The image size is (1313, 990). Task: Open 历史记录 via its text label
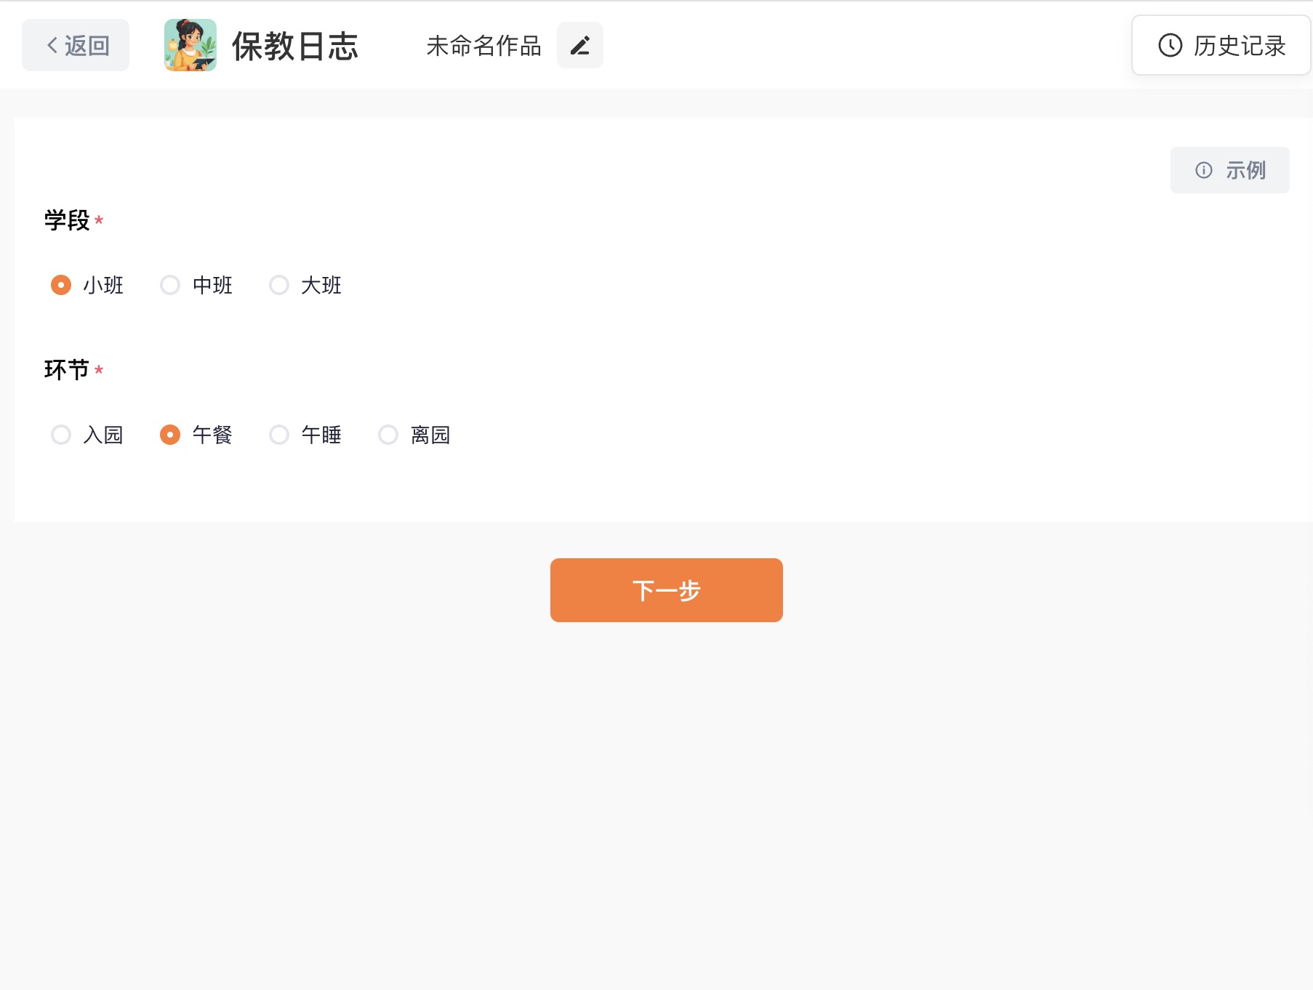click(1240, 46)
